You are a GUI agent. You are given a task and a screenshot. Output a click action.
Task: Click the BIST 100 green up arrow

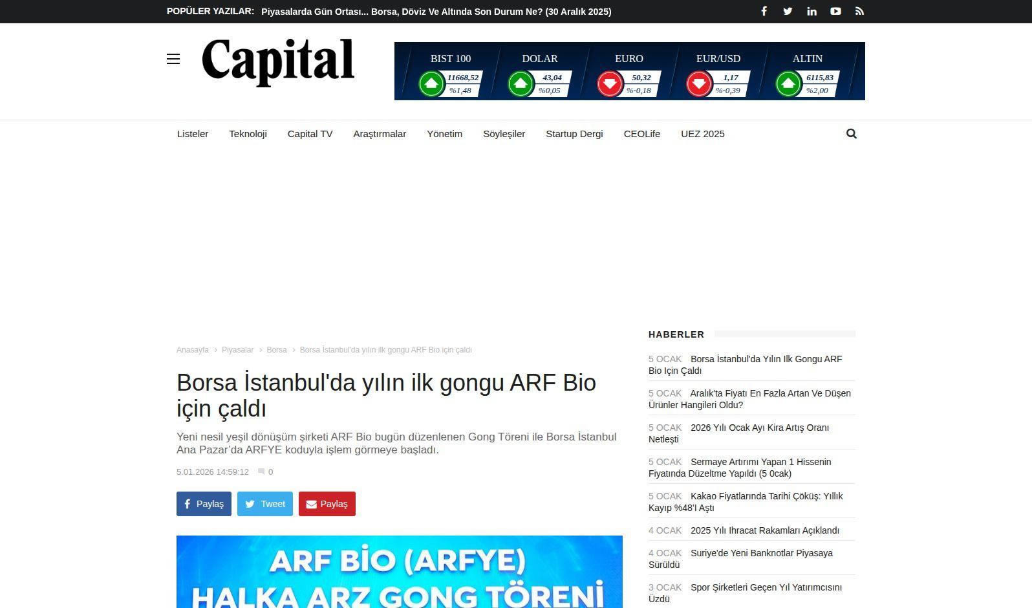click(x=431, y=84)
